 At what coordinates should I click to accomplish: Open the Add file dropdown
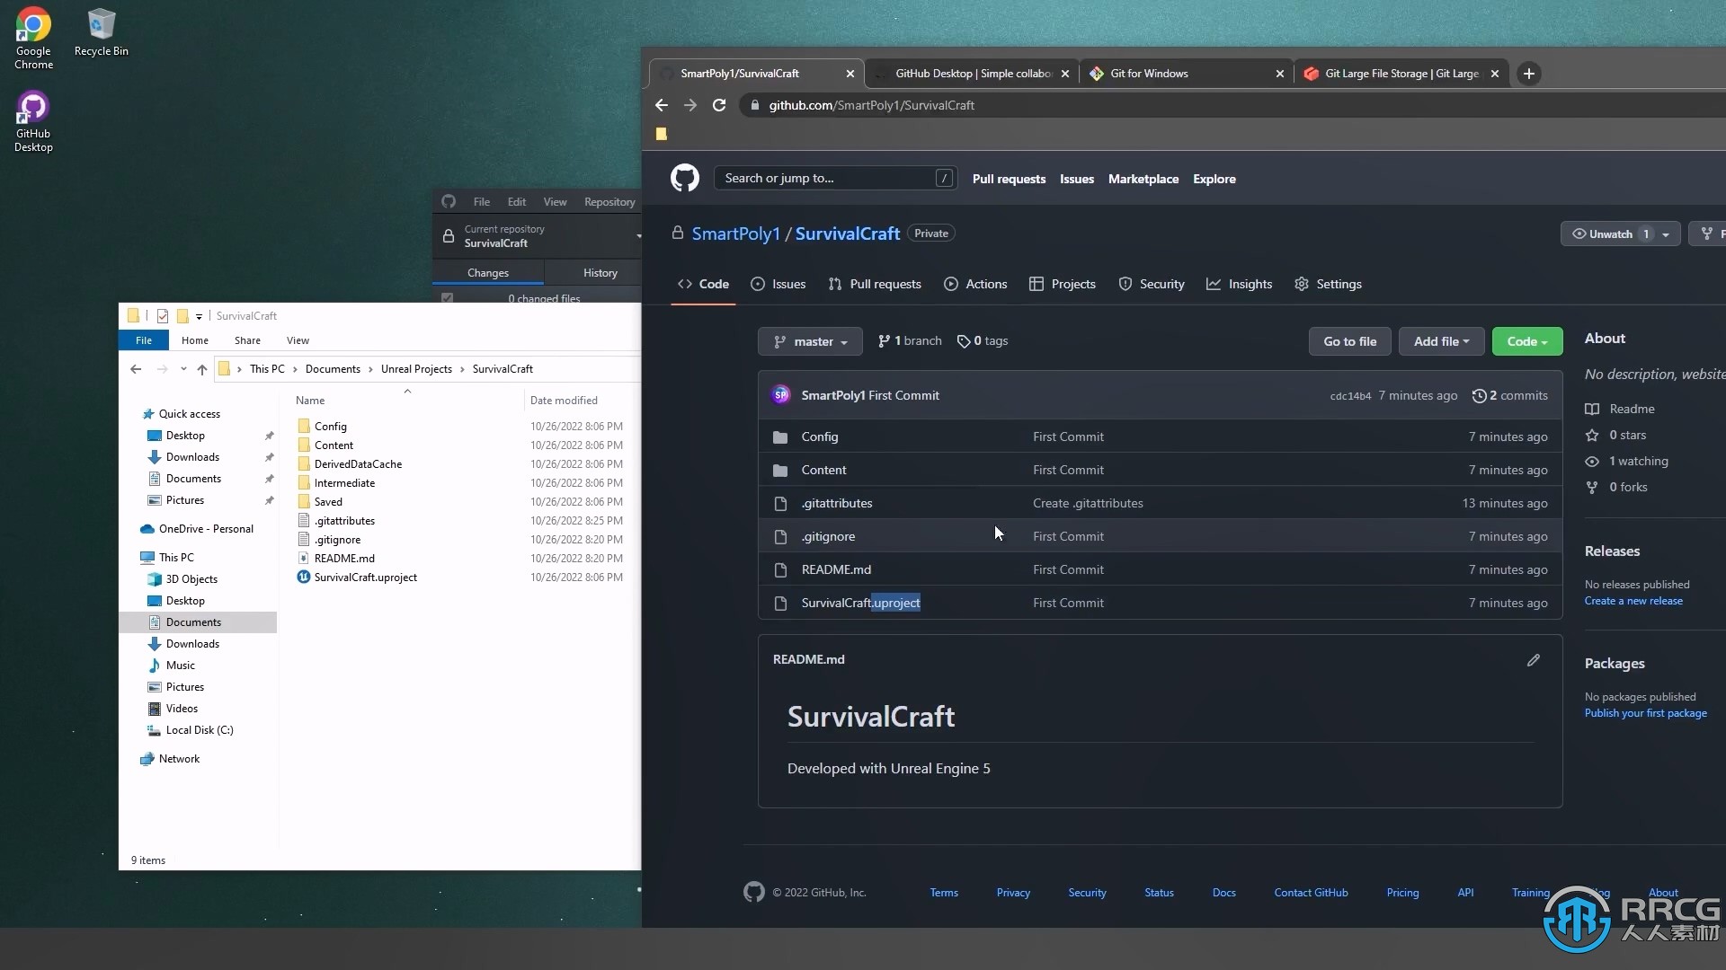1441,341
